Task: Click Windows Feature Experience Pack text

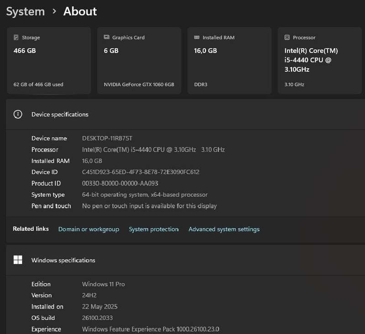Action: (x=151, y=329)
